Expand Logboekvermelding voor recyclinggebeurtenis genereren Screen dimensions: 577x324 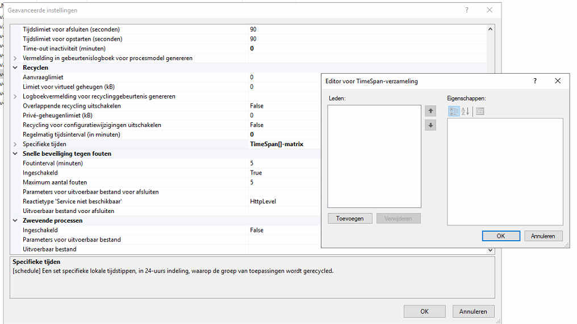click(15, 97)
